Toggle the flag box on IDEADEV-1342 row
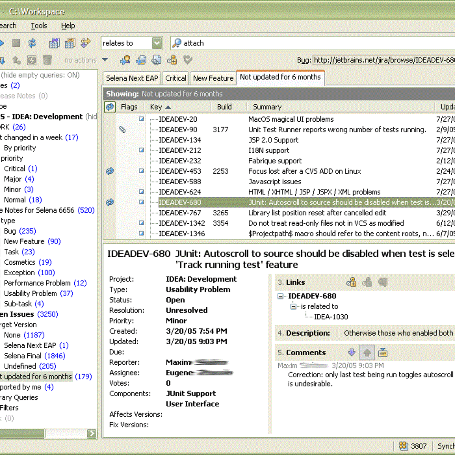The width and height of the screenshot is (455, 455). click(141, 223)
